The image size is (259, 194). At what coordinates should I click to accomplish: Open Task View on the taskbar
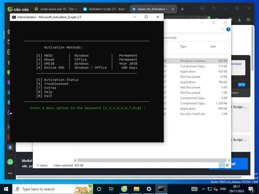click(111, 189)
